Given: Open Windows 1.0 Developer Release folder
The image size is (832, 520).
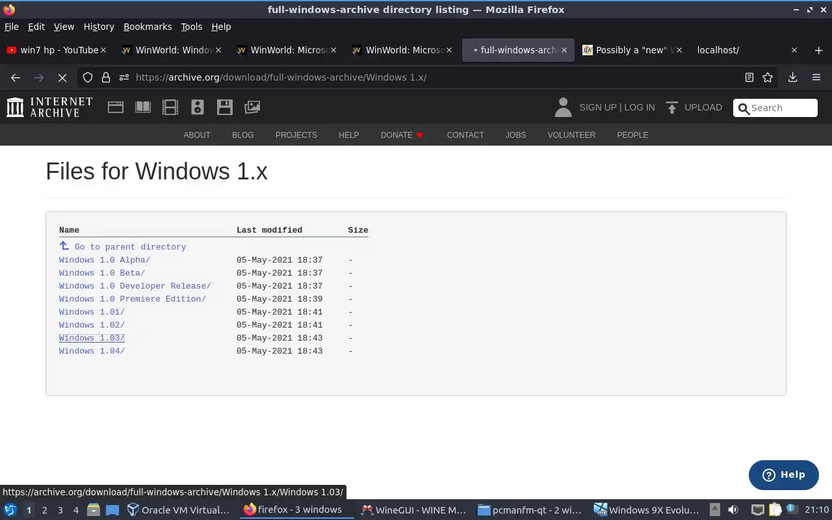Looking at the screenshot, I should click(135, 286).
